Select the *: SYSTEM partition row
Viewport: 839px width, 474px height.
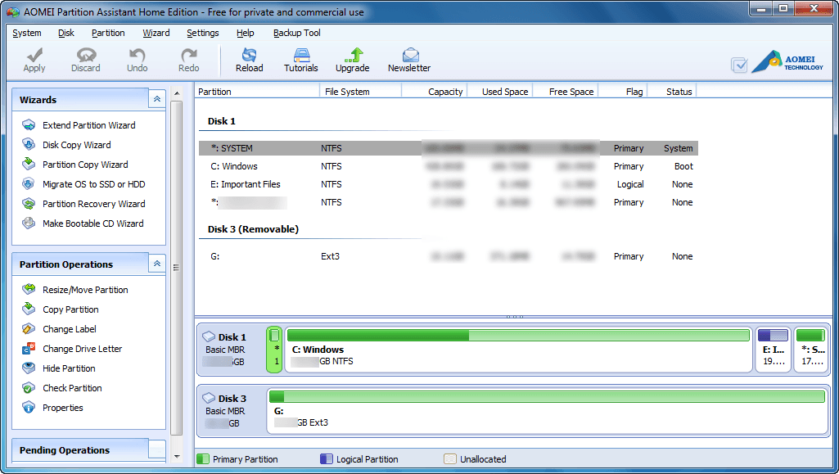pos(449,148)
